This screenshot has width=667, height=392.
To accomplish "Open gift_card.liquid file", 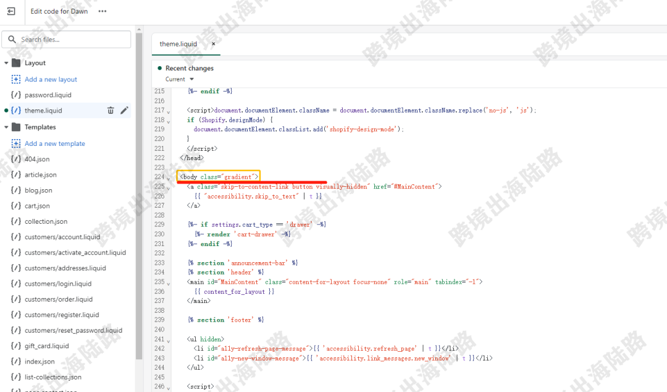I will pos(46,346).
